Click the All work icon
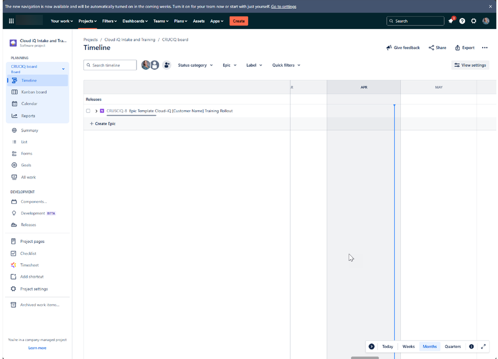The height and width of the screenshot is (359, 498). pyautogui.click(x=14, y=177)
